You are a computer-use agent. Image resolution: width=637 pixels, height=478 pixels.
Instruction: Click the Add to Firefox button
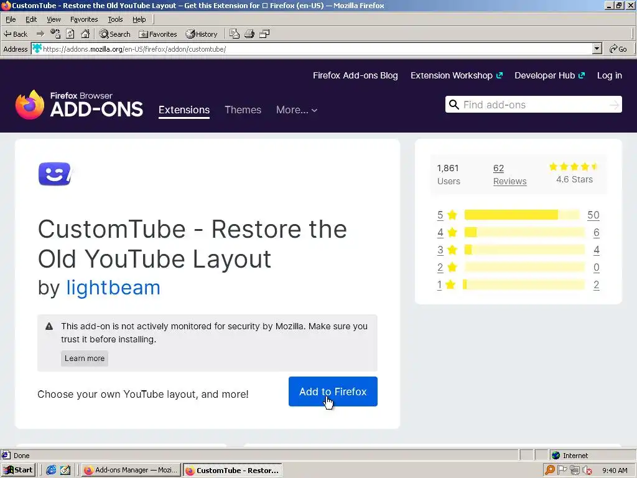point(333,391)
